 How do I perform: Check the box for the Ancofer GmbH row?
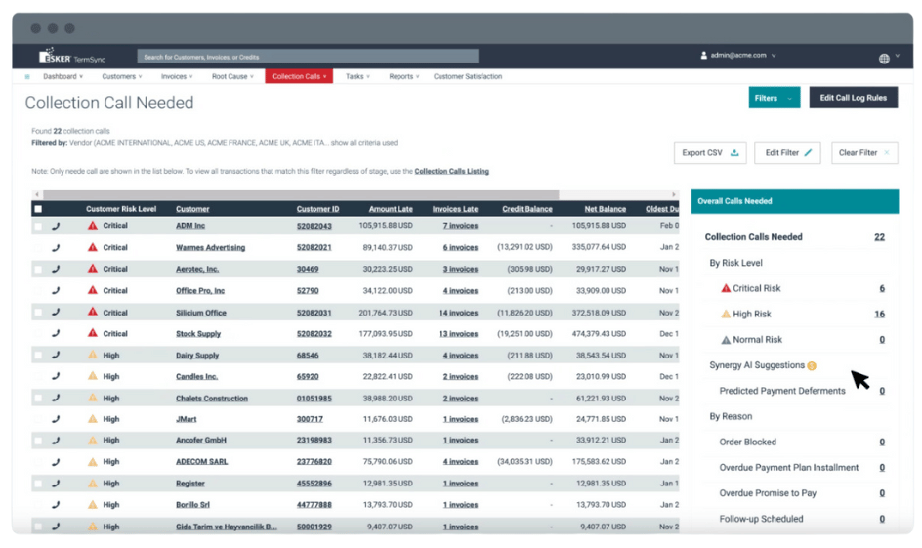[38, 441]
